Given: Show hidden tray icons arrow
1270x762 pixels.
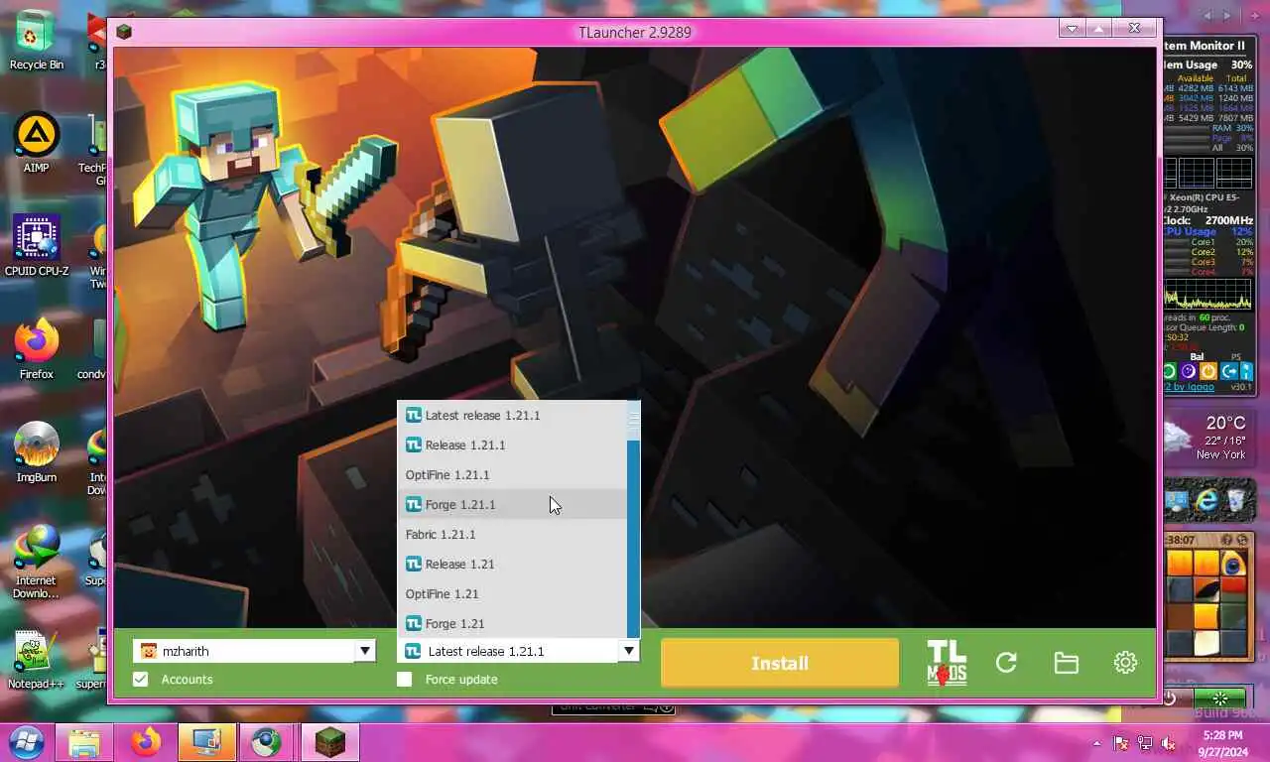Looking at the screenshot, I should point(1096,743).
